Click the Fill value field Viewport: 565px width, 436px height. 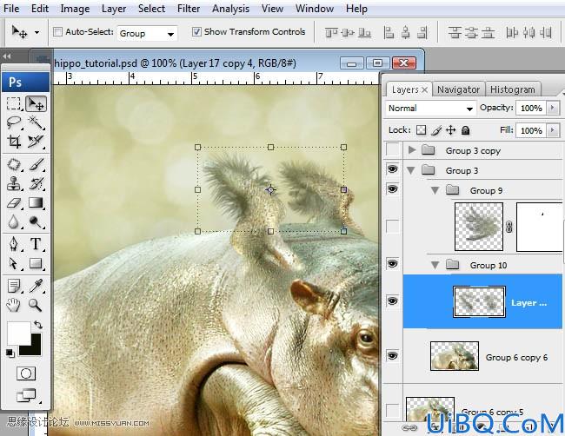tap(531, 130)
